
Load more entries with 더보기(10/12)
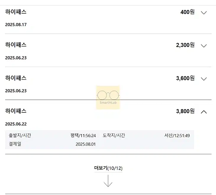coord(108,168)
